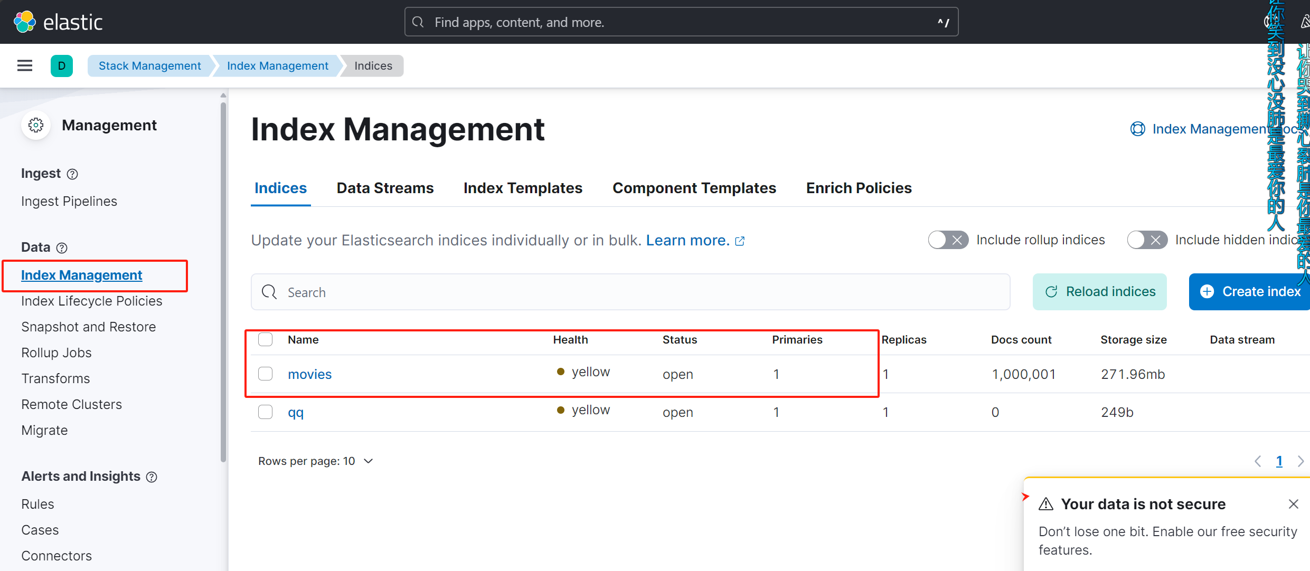Viewport: 1310px width, 571px height.
Task: Switch to the Indices tab
Action: 280,188
